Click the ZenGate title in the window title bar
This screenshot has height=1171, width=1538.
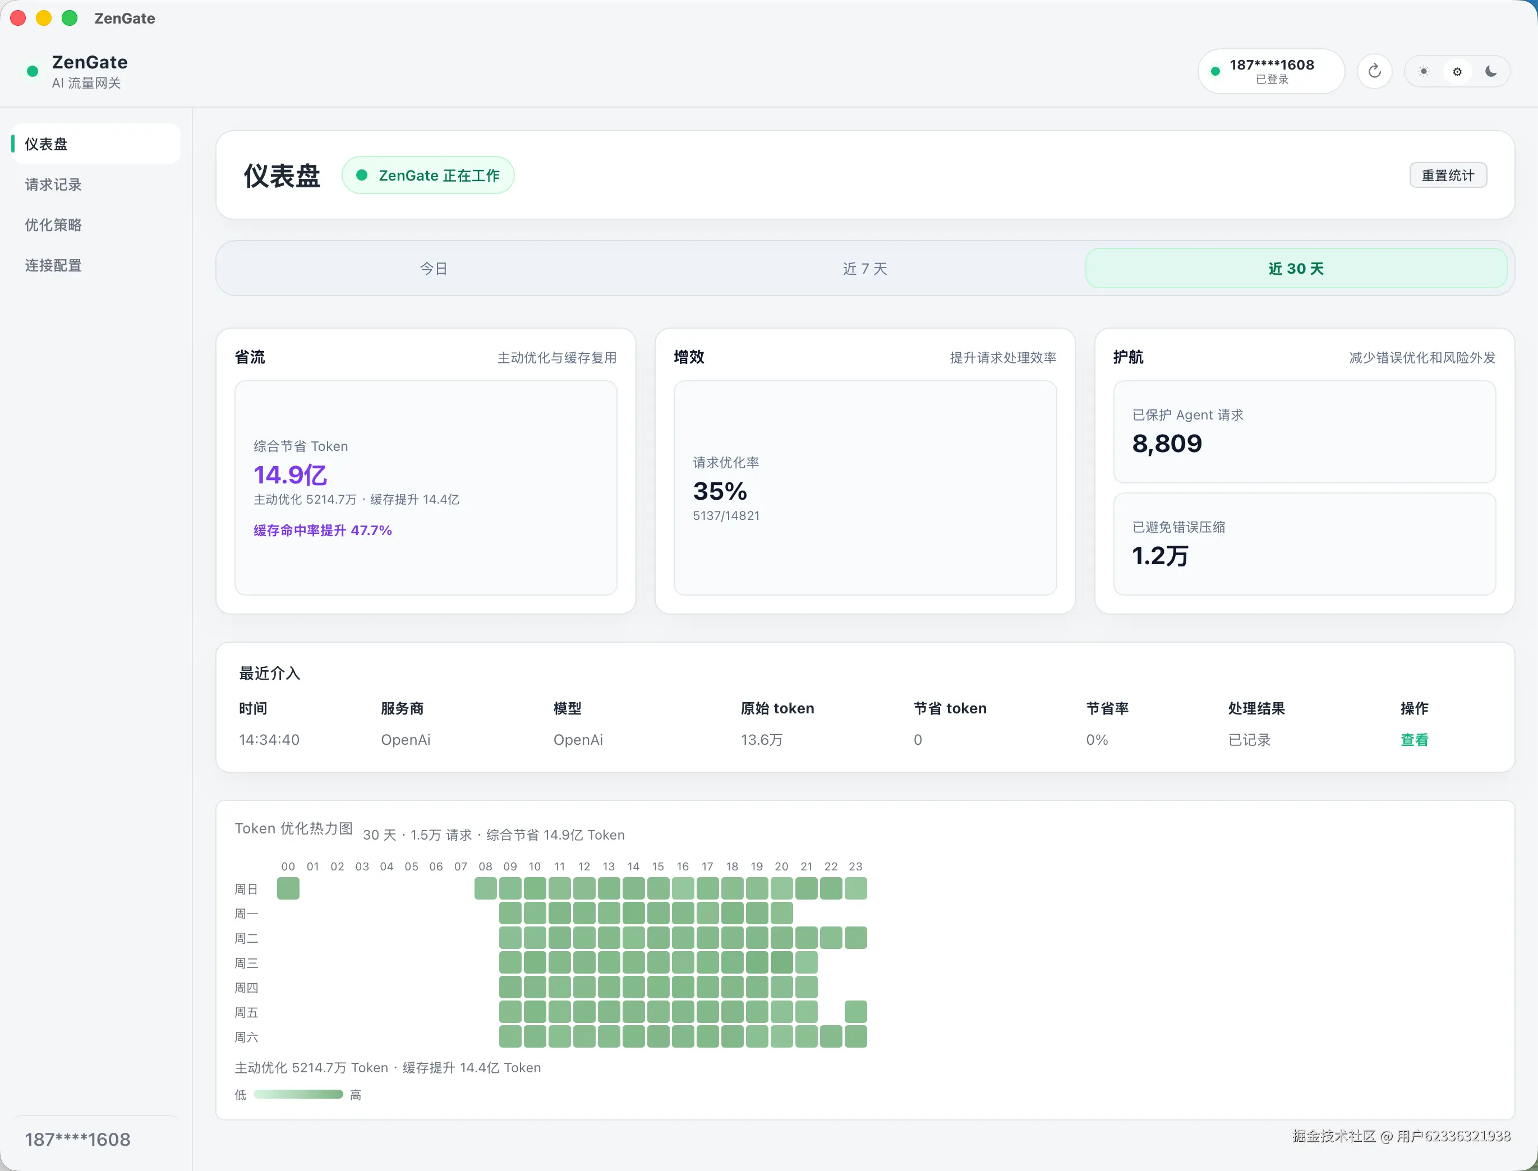click(x=125, y=18)
